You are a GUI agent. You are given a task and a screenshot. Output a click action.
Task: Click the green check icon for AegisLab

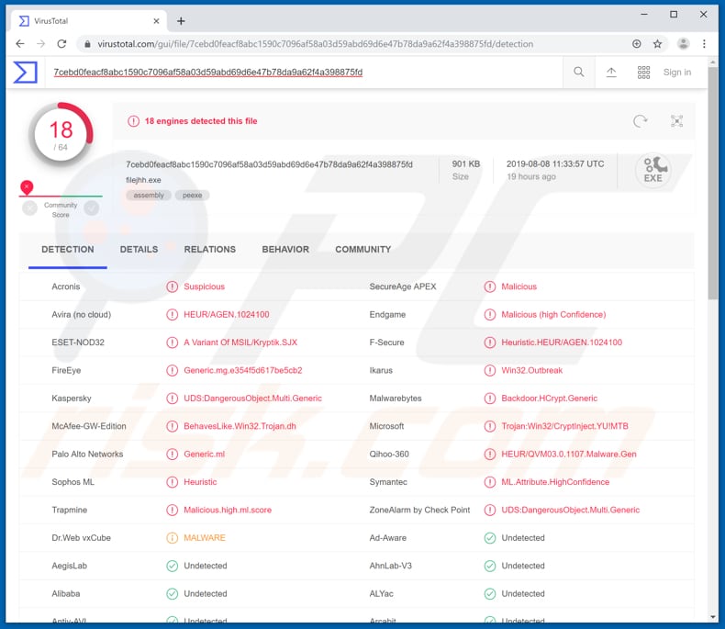point(172,566)
